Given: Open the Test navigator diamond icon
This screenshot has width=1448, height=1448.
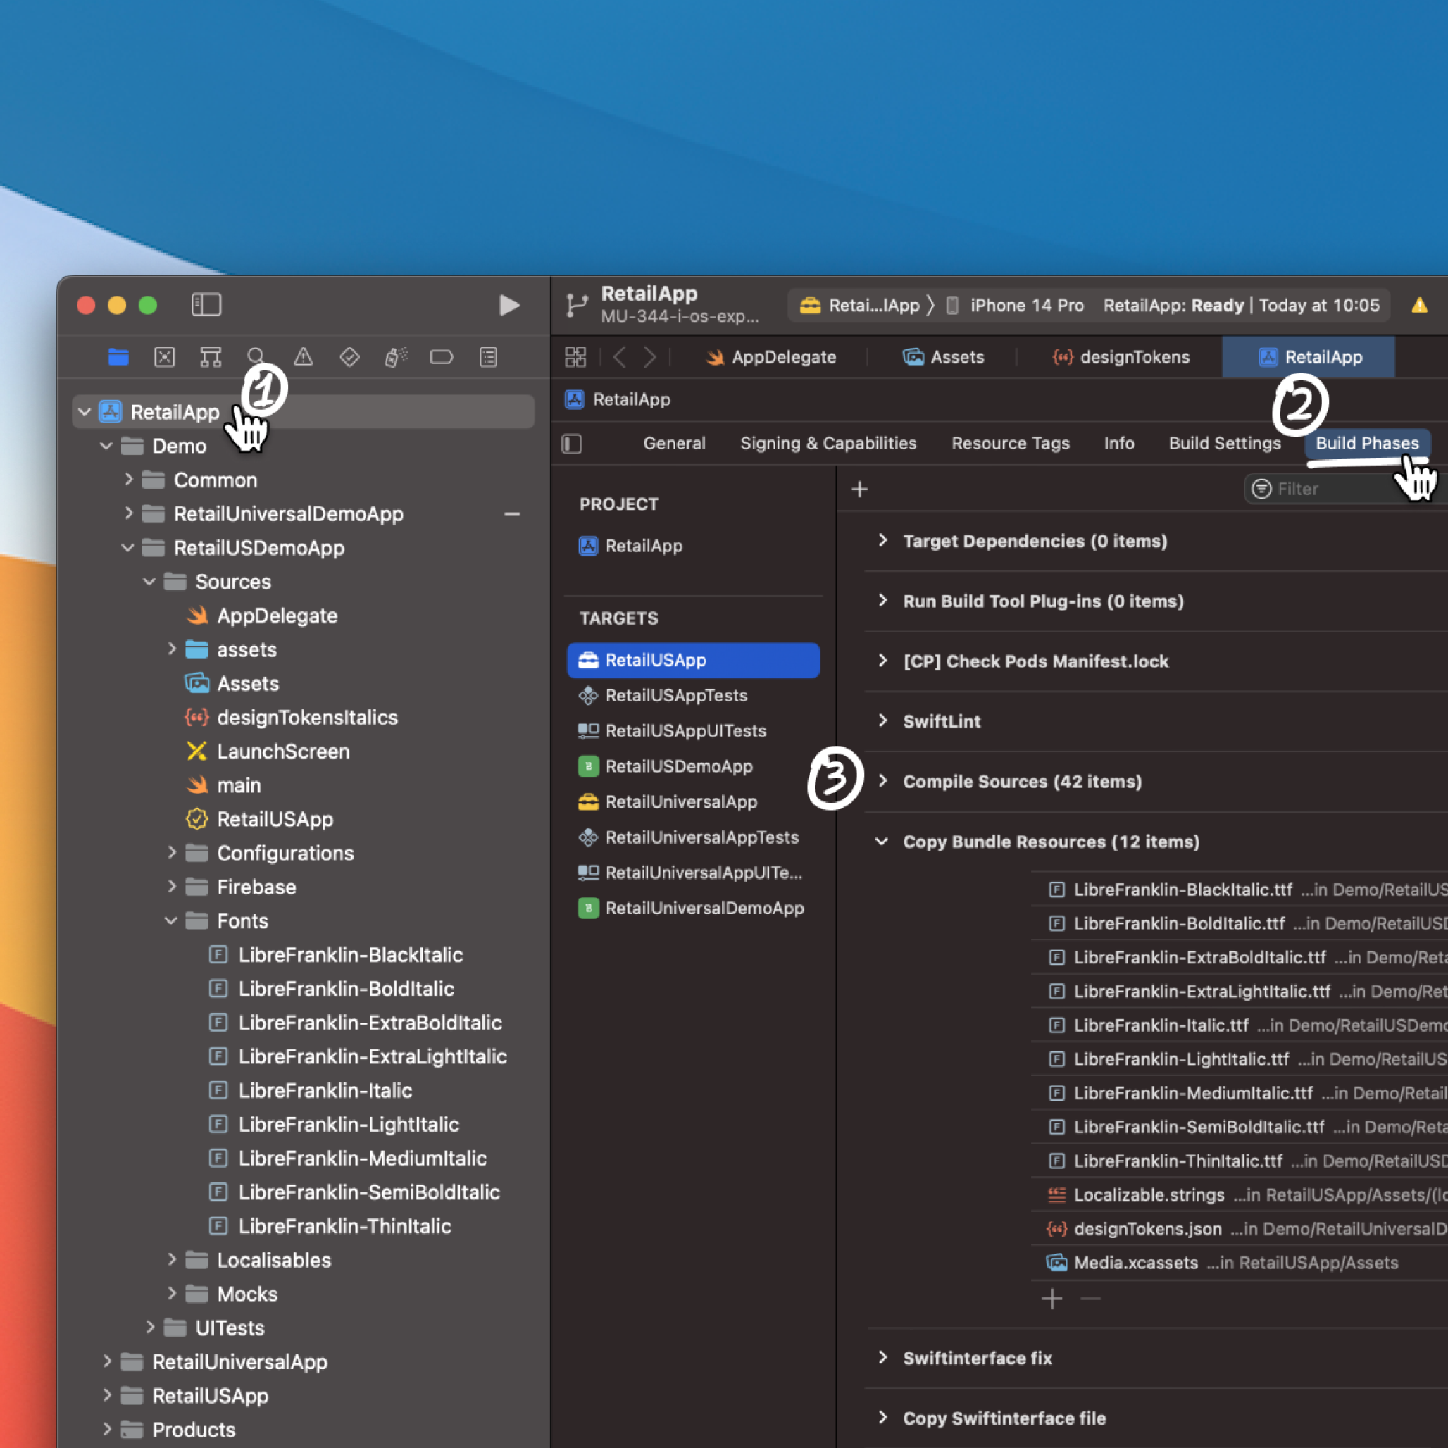Looking at the screenshot, I should click(x=349, y=357).
